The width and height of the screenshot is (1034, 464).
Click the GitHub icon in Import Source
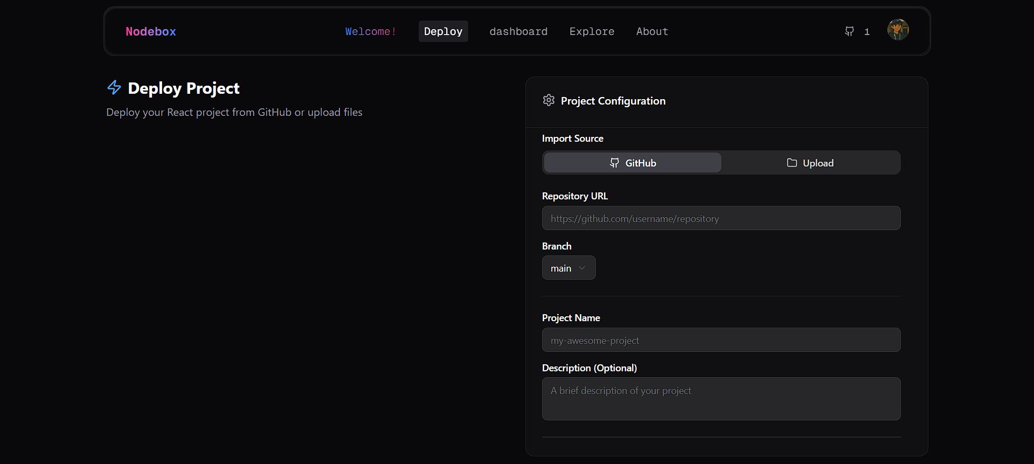(614, 163)
